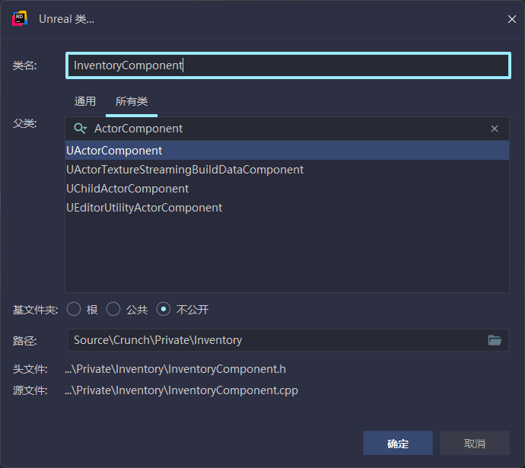Viewport: 525px width, 468px height.
Task: Click the InventoryComponent.h header file path
Action: [176, 369]
